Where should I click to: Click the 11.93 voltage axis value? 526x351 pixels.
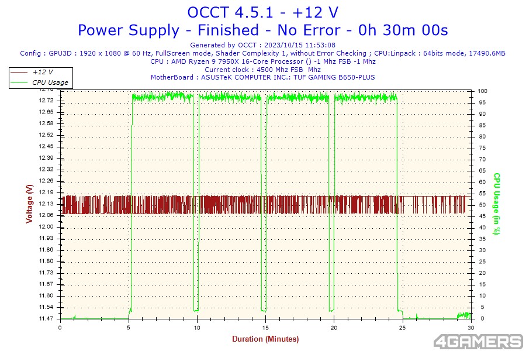(x=46, y=238)
